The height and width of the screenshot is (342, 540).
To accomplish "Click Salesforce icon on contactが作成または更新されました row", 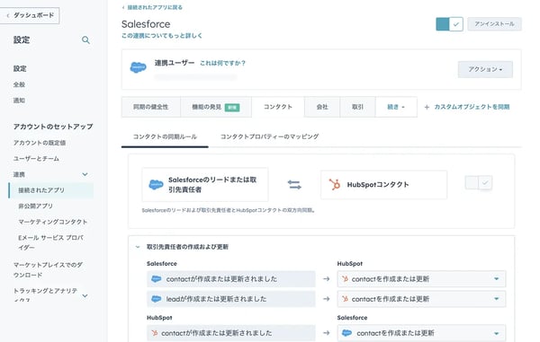I will 156,279.
